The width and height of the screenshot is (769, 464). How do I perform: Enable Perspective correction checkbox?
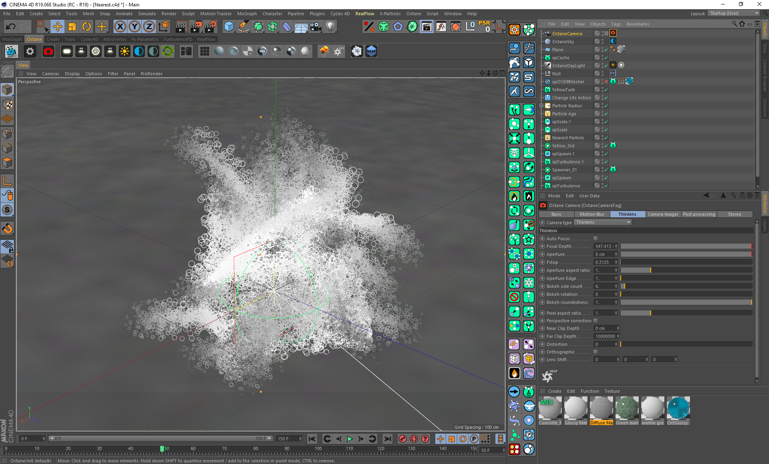(595, 320)
